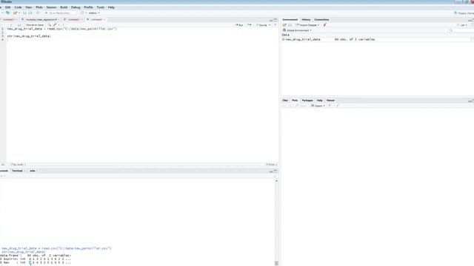Screen dimensions: 474x266
Task: Click the Load workspace icon in Environment
Action: click(284, 25)
